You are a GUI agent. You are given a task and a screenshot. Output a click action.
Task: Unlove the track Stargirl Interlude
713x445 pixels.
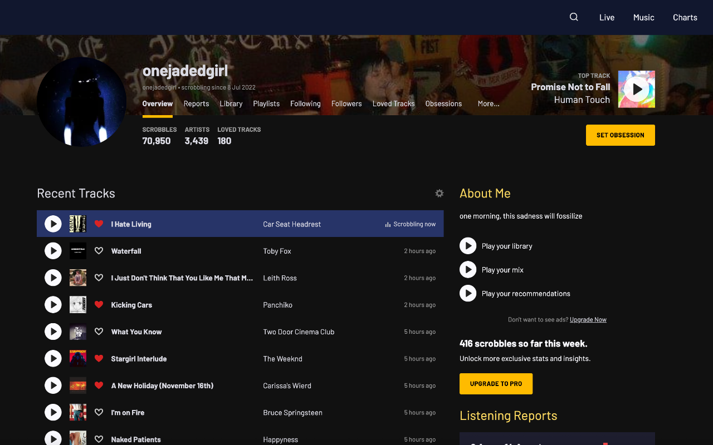[x=99, y=359]
